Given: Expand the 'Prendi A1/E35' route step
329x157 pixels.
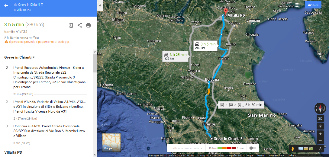Looking at the screenshot, I should (x=7, y=102).
